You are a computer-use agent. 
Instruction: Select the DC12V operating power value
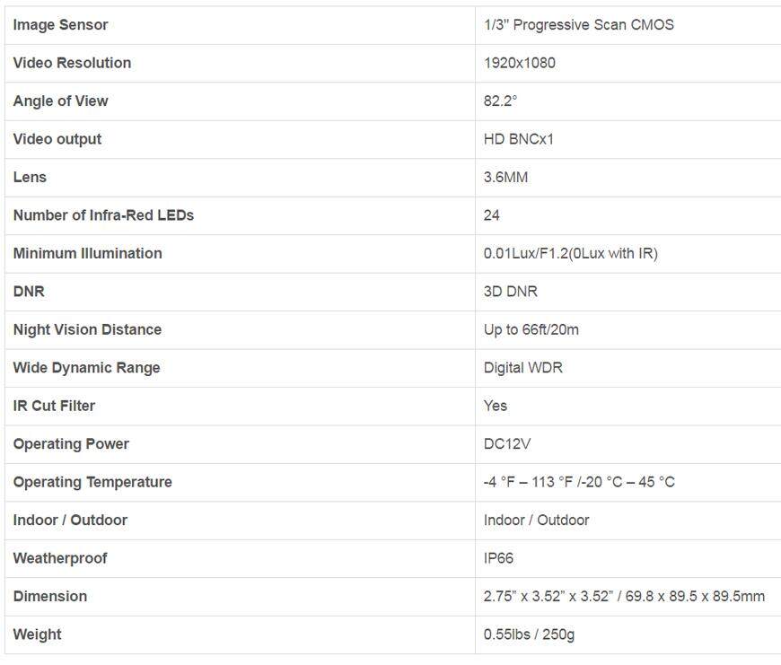[x=507, y=444]
